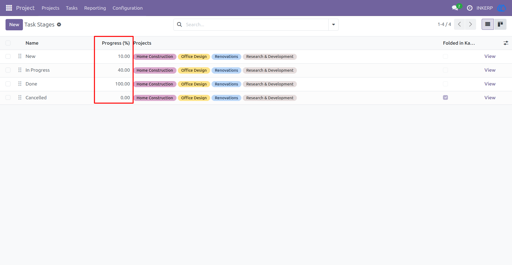Open the Reporting menu
The height and width of the screenshot is (265, 512).
pyautogui.click(x=95, y=8)
